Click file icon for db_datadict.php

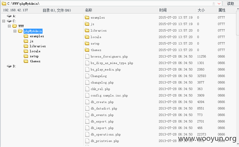point(87,108)
